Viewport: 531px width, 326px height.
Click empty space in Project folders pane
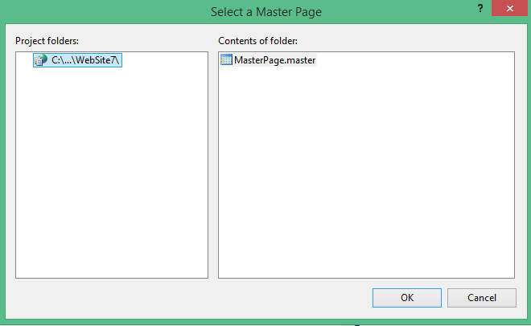coord(111,177)
